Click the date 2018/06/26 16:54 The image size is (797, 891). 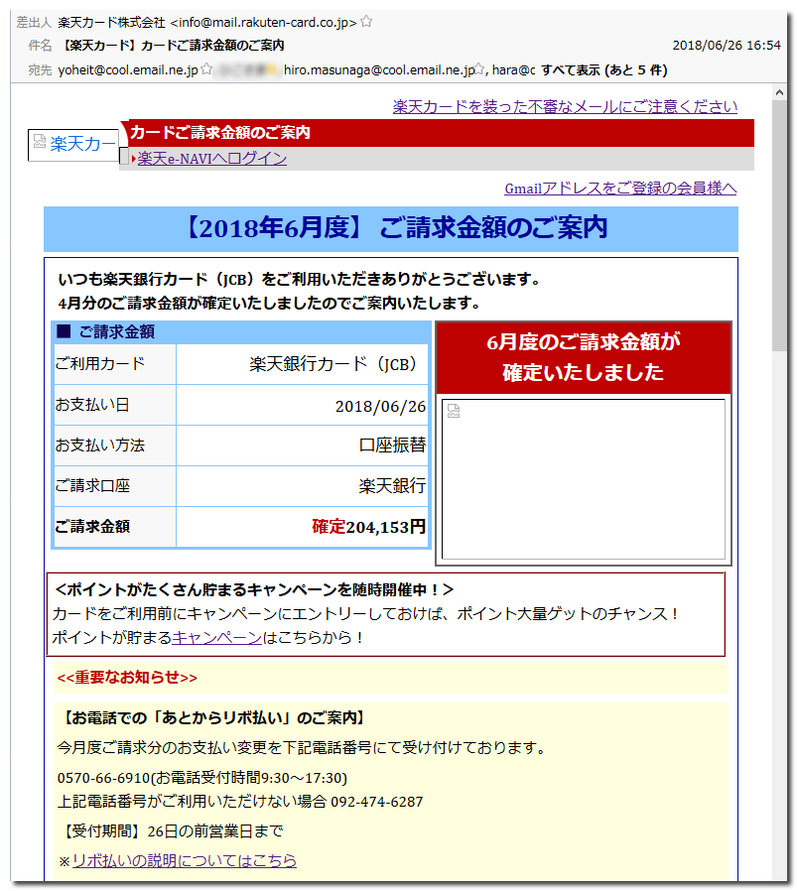(727, 46)
